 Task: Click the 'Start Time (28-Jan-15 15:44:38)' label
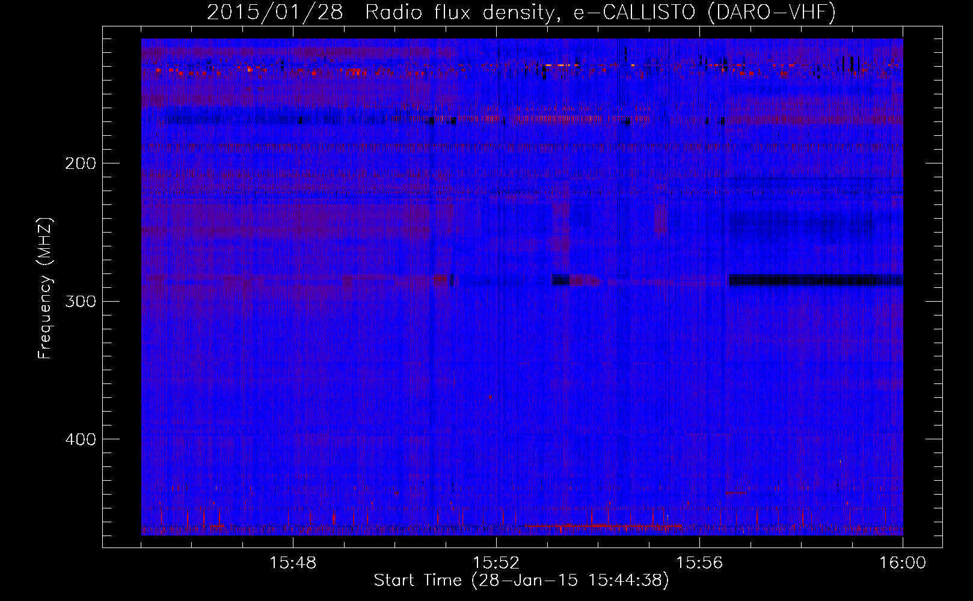click(521, 581)
